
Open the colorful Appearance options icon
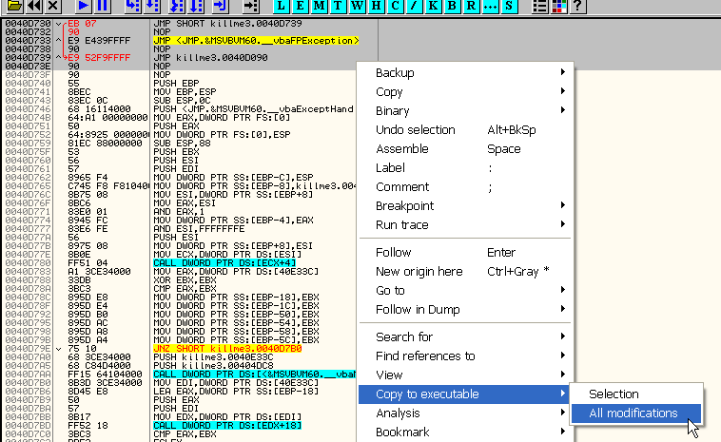pyautogui.click(x=559, y=7)
